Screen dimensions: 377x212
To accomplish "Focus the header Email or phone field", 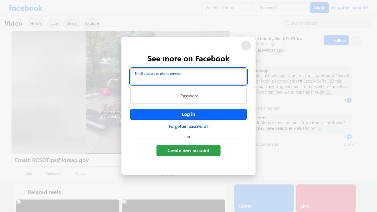I will point(228,8).
